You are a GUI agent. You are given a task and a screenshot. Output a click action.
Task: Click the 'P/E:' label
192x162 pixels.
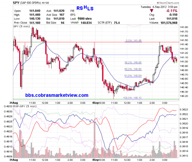[73, 11]
